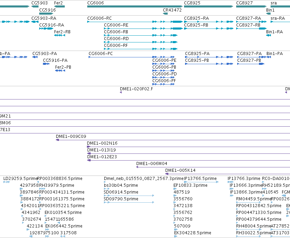Click the CG8927-RA transcript label
The width and height of the screenshot is (290, 238).
click(248, 18)
